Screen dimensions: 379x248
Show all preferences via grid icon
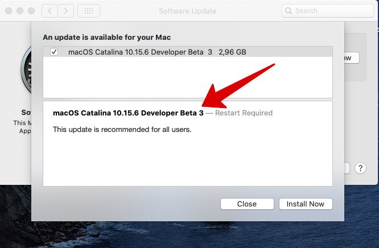click(89, 11)
